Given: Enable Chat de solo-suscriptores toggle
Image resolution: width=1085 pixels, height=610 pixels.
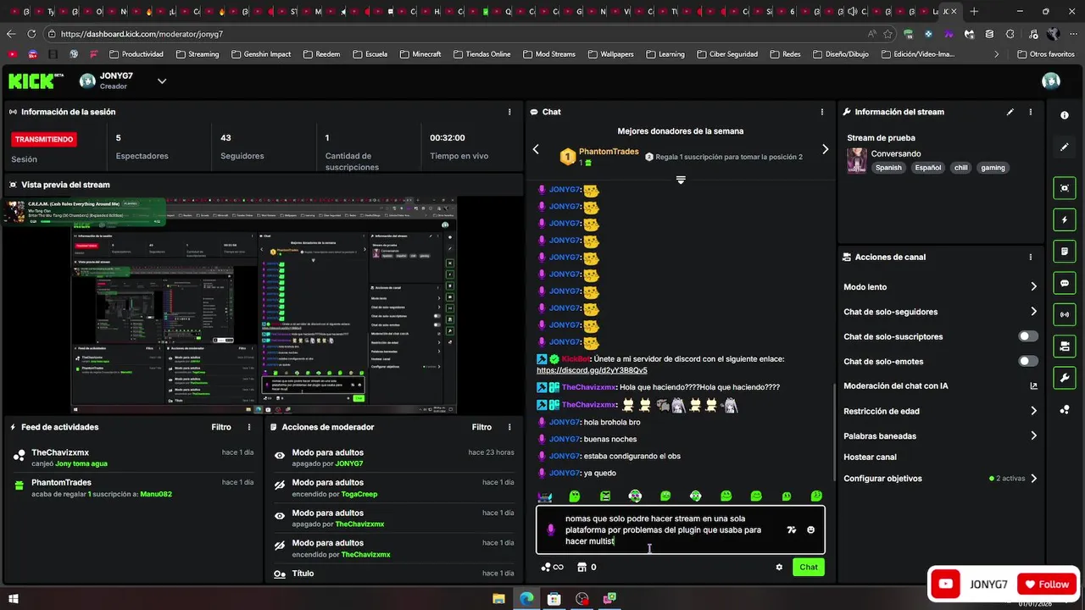Looking at the screenshot, I should point(1027,336).
